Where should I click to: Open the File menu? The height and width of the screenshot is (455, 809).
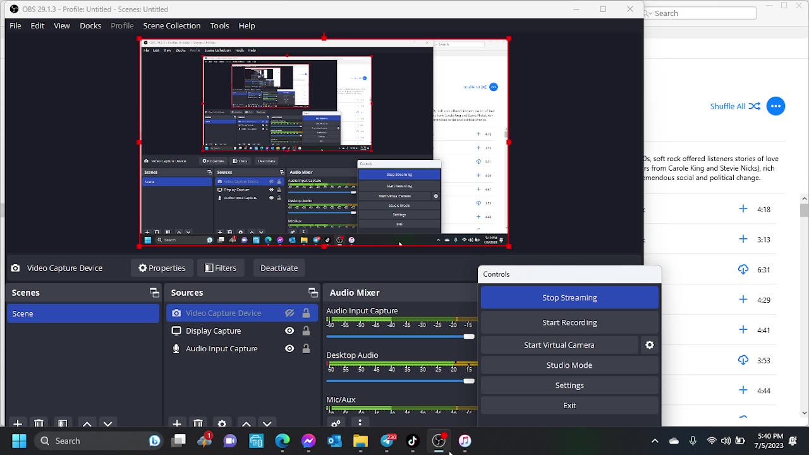(15, 26)
